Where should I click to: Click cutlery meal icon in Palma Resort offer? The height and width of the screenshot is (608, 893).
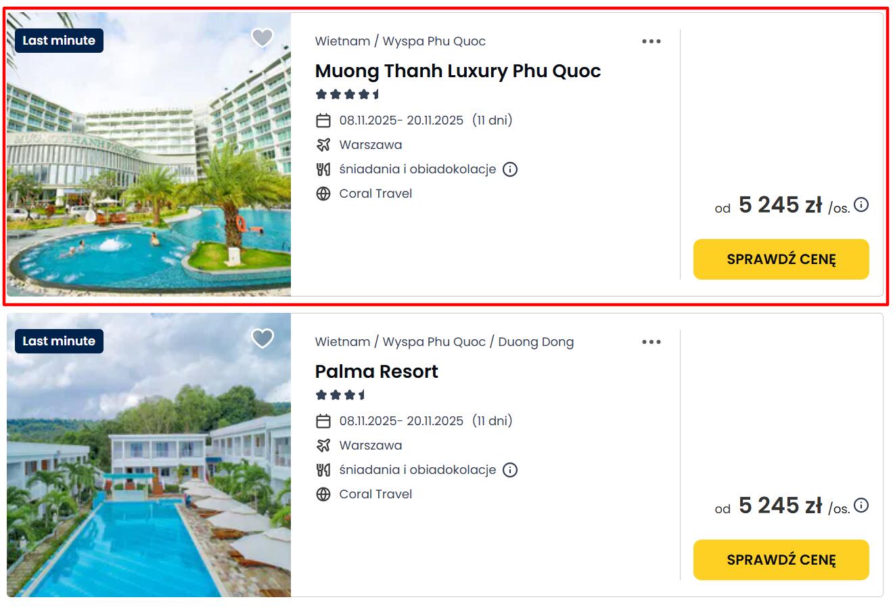[x=323, y=470]
